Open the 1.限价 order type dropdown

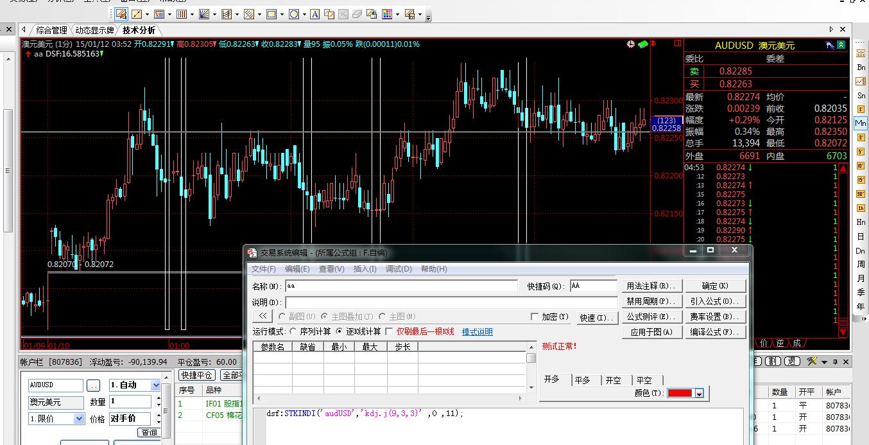point(80,419)
